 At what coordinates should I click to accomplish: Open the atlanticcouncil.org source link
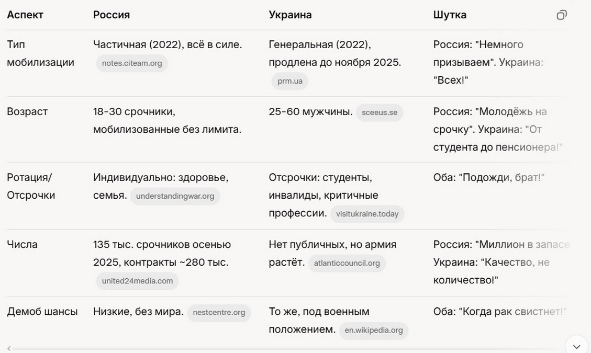tap(347, 263)
